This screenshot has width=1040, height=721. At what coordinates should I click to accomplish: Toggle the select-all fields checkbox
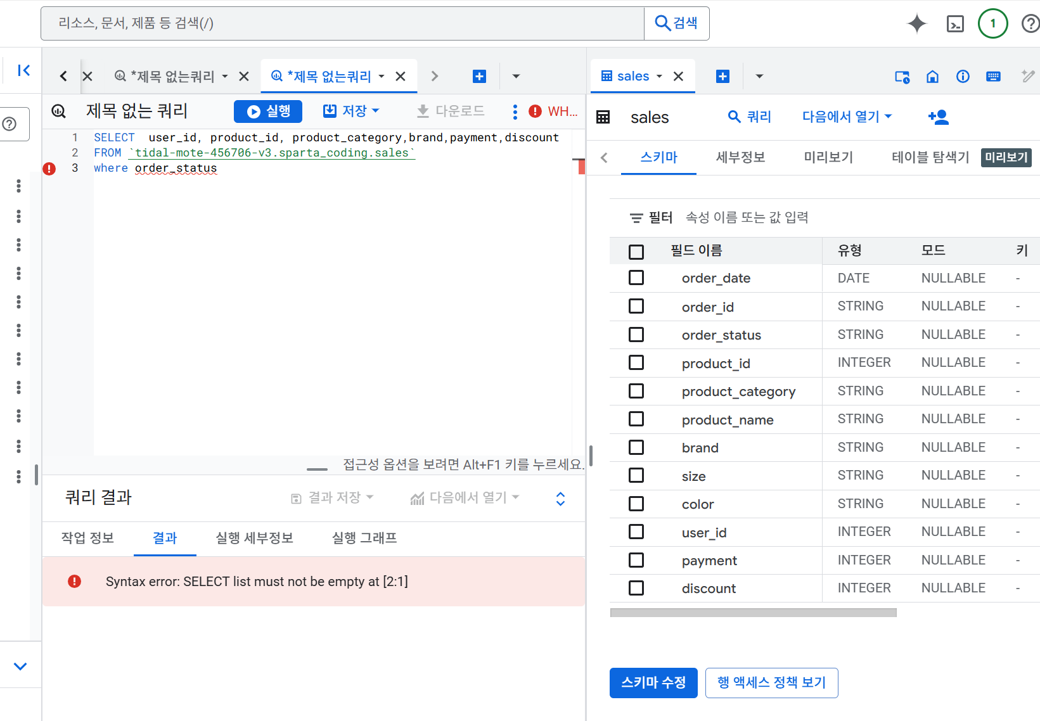(x=636, y=252)
